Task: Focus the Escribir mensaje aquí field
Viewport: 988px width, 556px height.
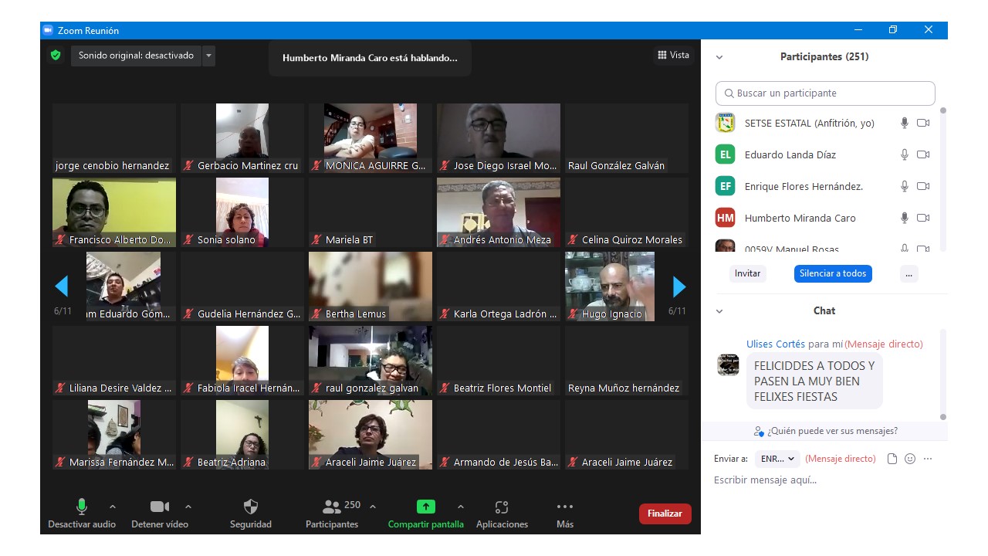Action: pos(824,480)
